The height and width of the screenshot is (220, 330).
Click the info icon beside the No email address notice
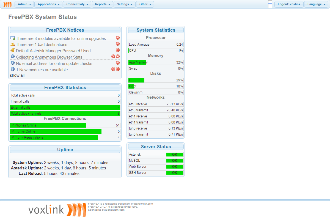pyautogui.click(x=12, y=63)
